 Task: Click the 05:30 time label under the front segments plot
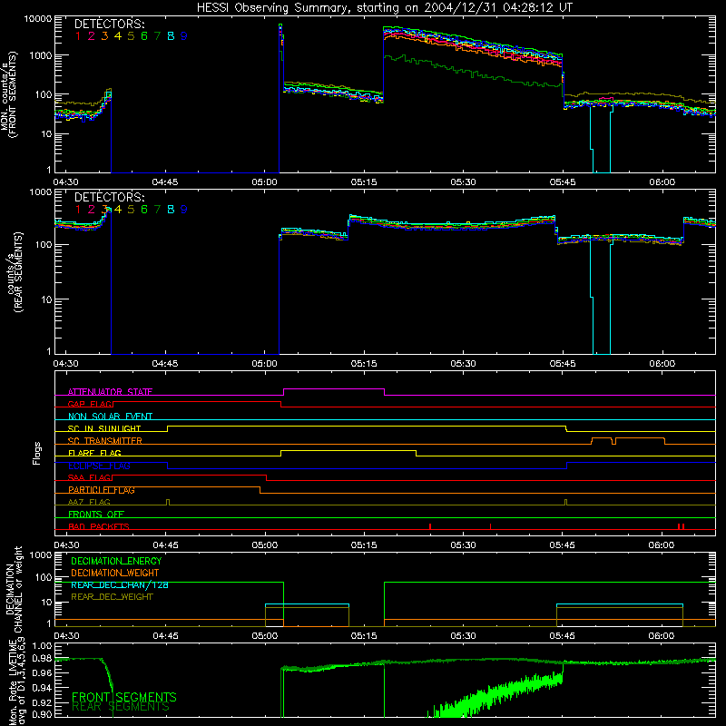[x=463, y=182]
